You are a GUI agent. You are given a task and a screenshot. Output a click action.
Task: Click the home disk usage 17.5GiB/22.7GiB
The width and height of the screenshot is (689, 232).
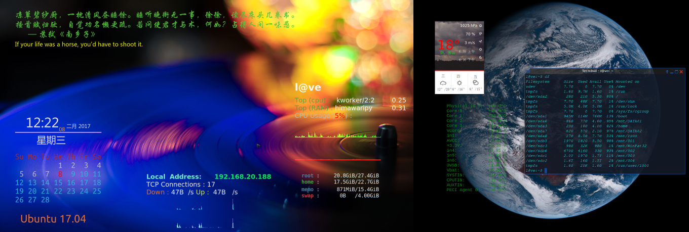pyautogui.click(x=356, y=182)
